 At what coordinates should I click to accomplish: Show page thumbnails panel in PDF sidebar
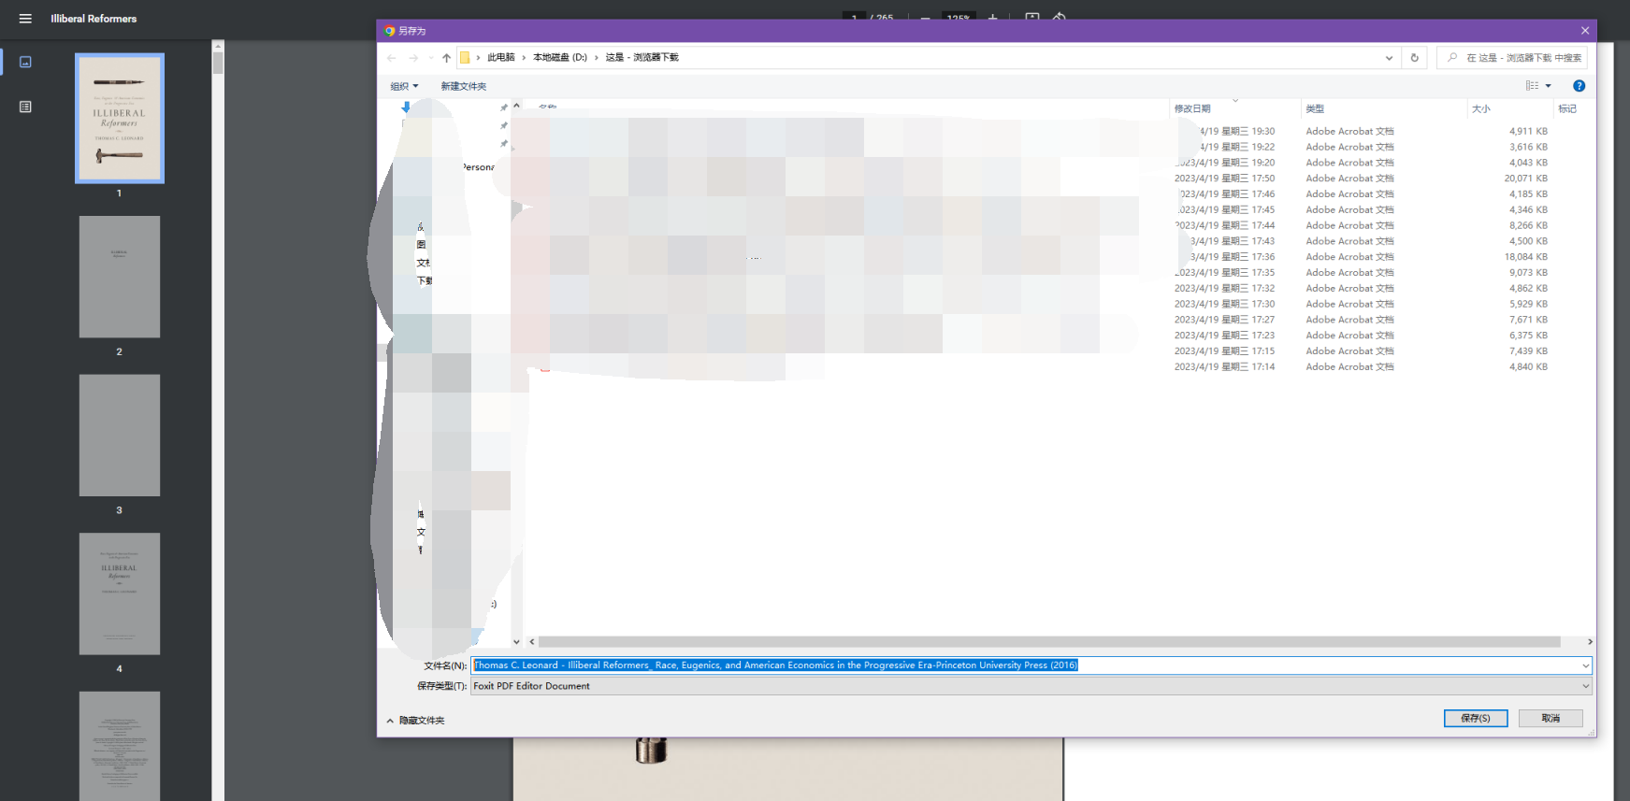(x=25, y=62)
